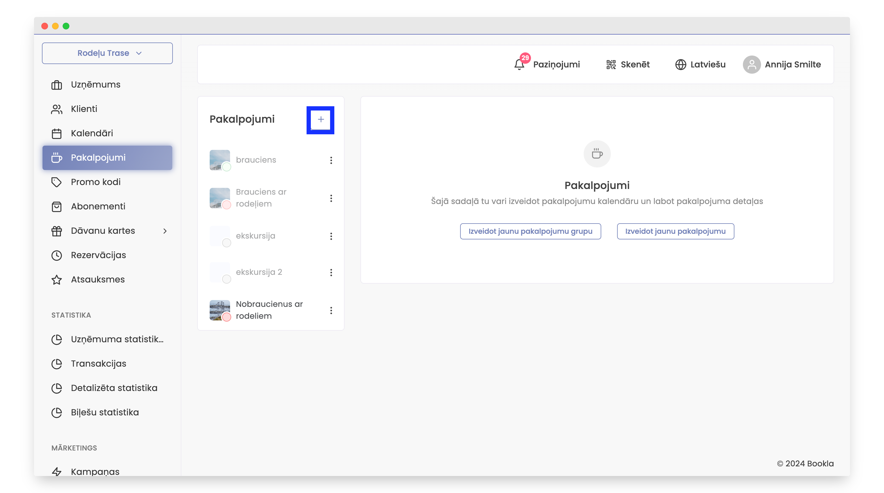Screen dimensions: 884x493
Task: Toggle green status dot on brauciens
Action: (x=226, y=167)
